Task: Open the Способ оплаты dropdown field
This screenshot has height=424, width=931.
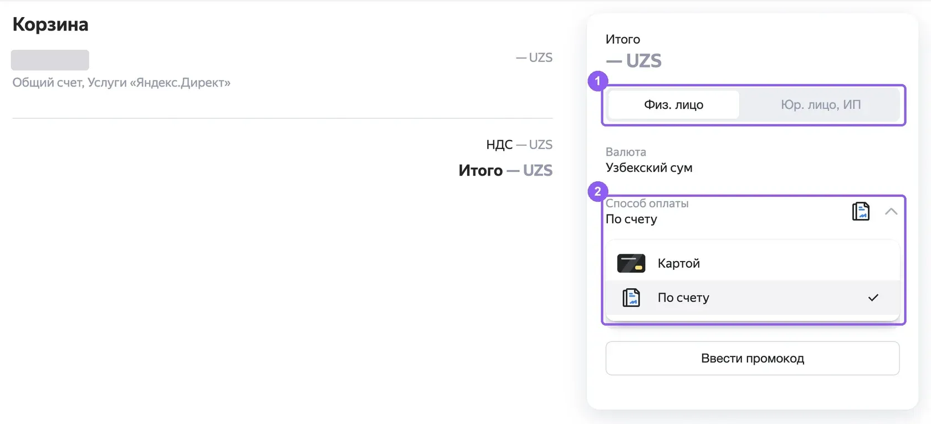Action: pyautogui.click(x=753, y=211)
